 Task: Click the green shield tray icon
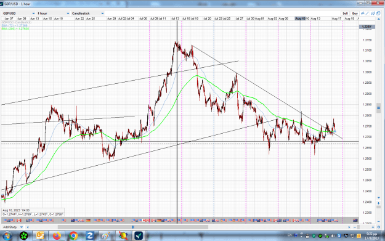click(x=314, y=236)
